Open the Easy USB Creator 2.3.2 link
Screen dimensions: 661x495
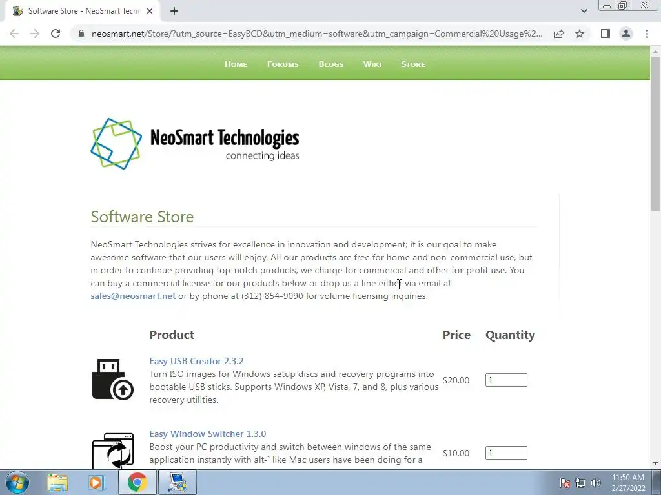[196, 361]
